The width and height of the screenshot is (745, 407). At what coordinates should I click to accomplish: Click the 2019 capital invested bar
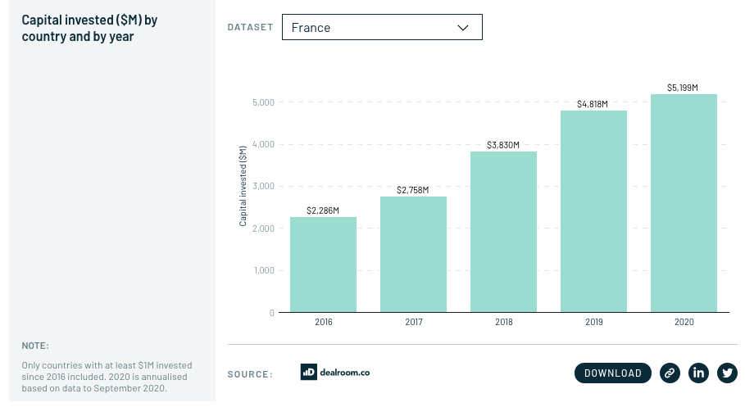[x=593, y=211]
